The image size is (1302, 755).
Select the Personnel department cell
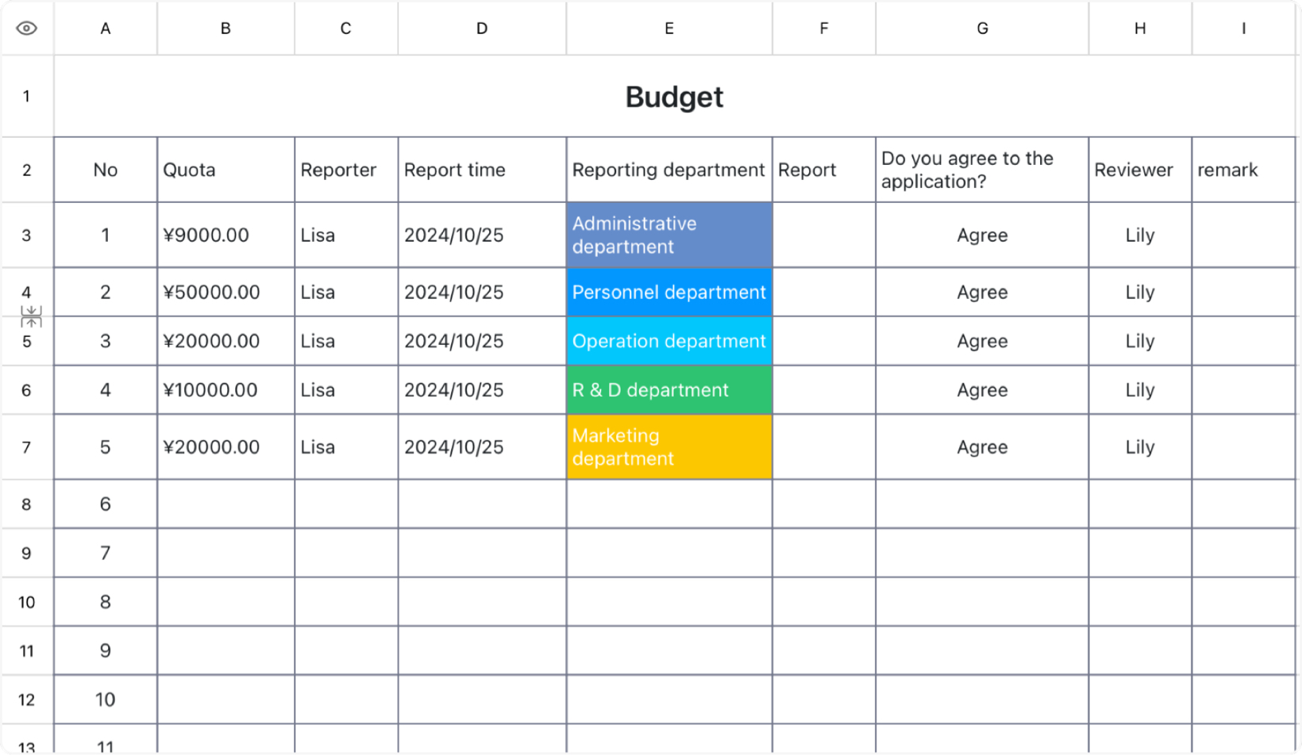coord(669,292)
